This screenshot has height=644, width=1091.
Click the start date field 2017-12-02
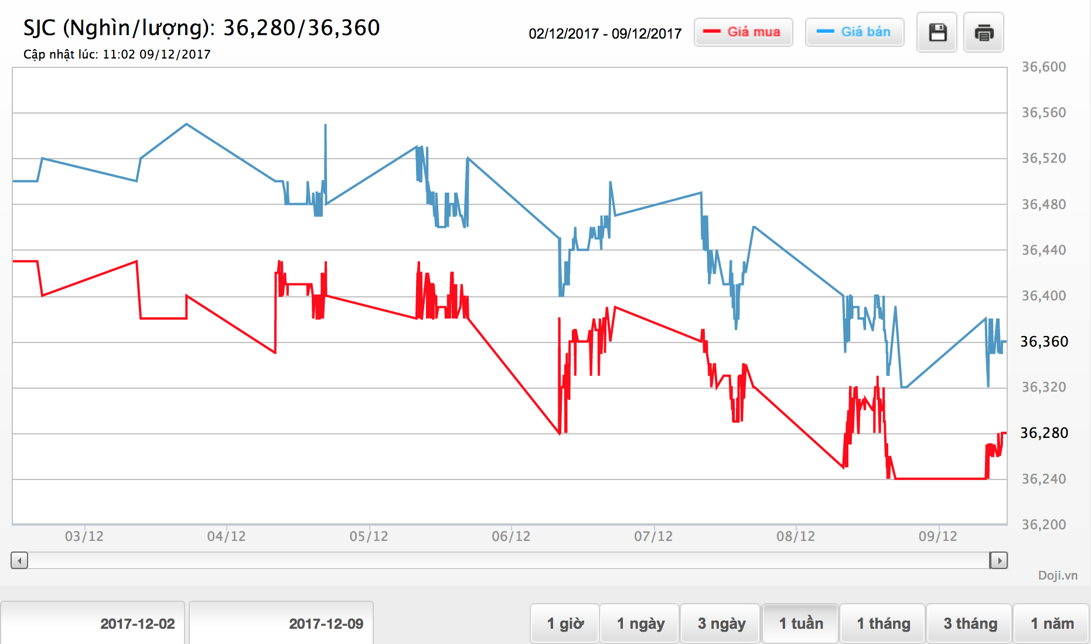tap(93, 624)
